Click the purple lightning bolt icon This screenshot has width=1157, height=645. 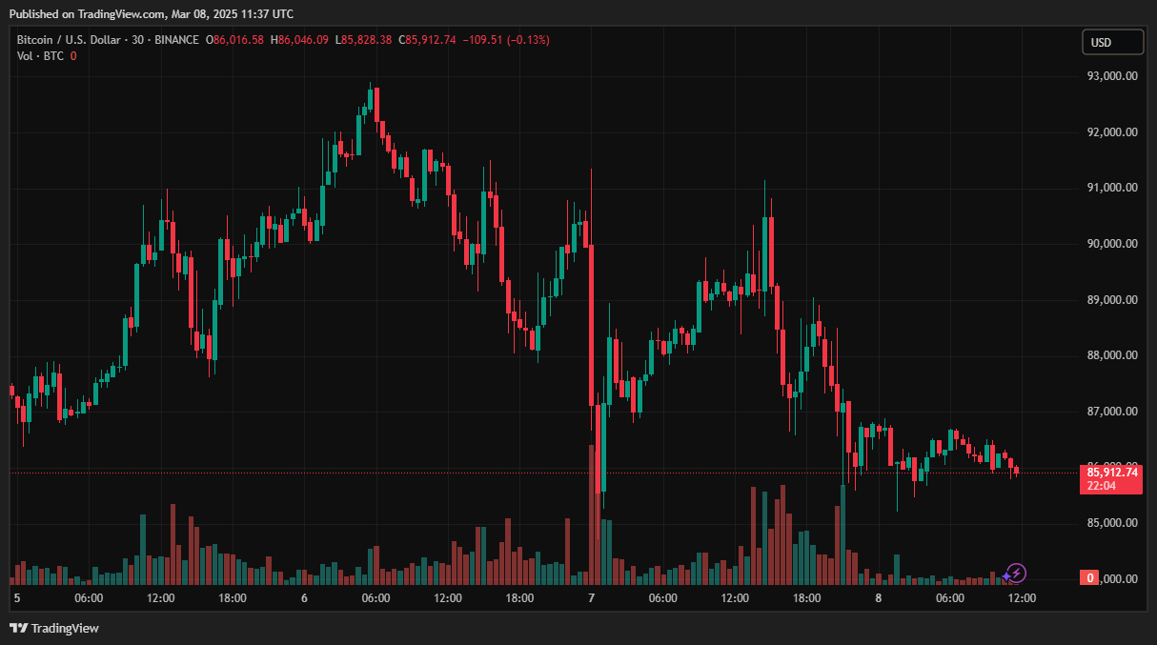pos(1016,573)
